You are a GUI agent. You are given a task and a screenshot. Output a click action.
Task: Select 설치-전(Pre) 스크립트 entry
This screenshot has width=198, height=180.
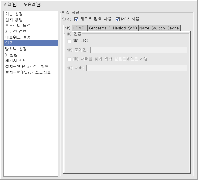click(27, 66)
